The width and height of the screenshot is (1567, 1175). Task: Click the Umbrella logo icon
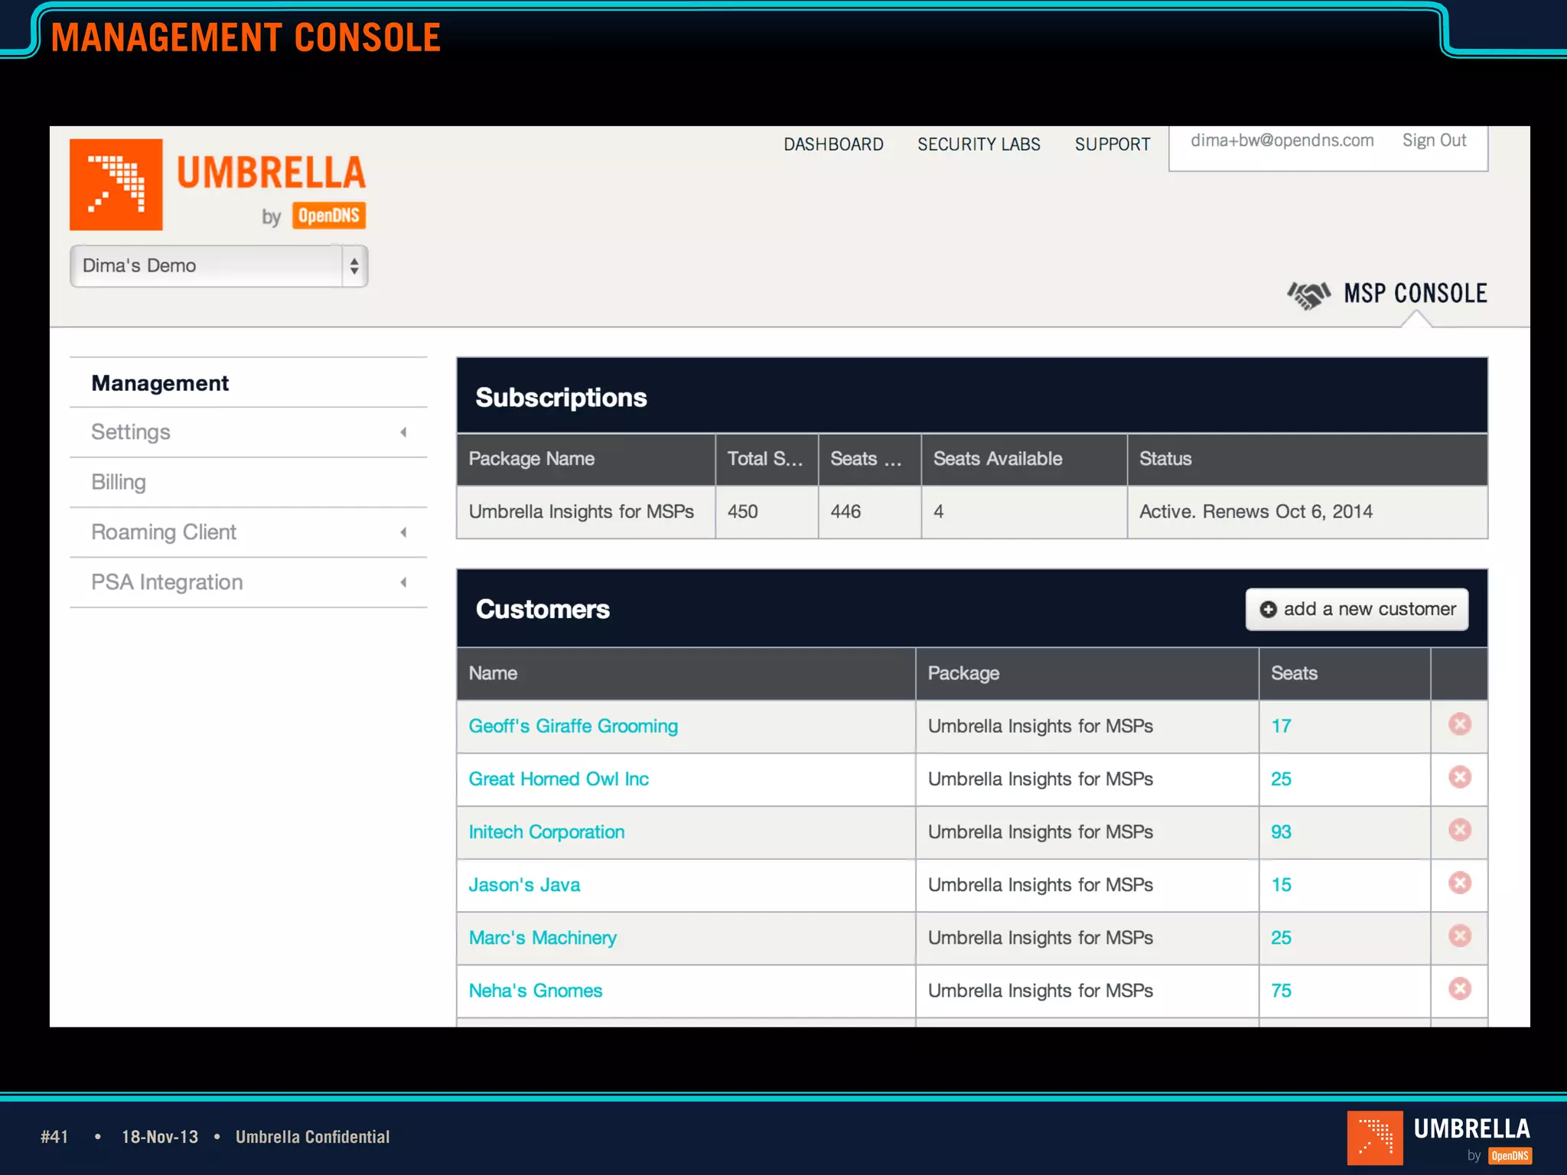click(116, 184)
